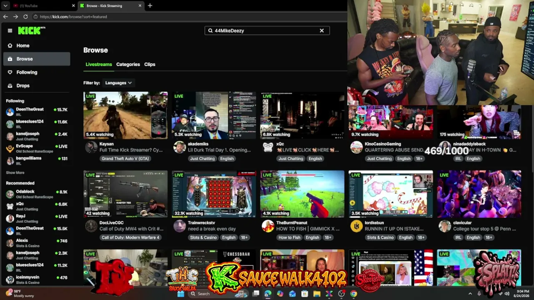
Task: Click the Grand Theft Auto V category tag
Action: coord(125,159)
